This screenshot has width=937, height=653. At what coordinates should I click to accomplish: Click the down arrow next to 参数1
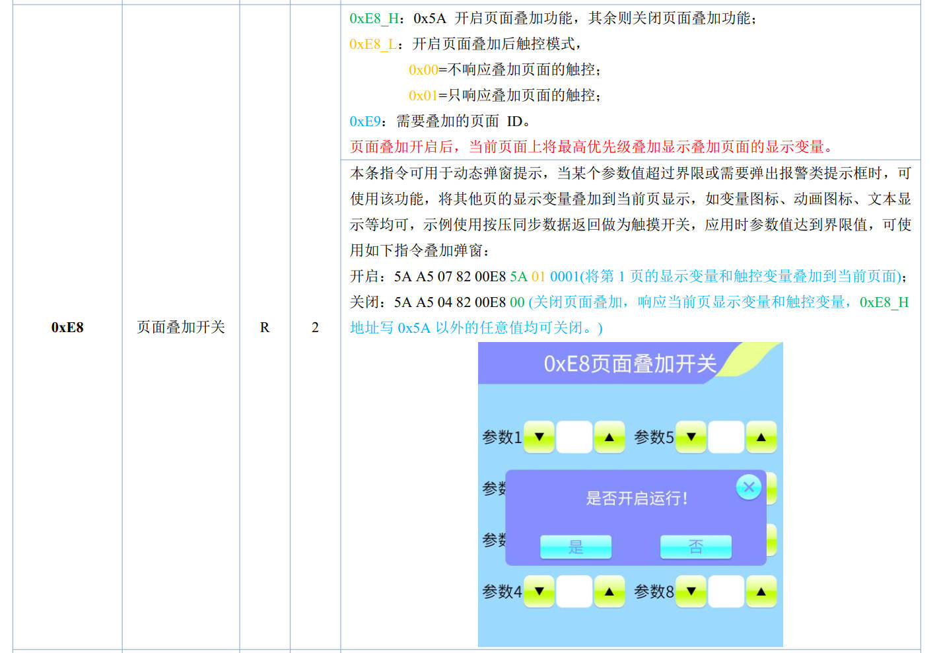tap(539, 437)
